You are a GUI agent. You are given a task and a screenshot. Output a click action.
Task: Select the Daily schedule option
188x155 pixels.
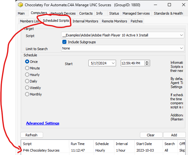[27, 81]
